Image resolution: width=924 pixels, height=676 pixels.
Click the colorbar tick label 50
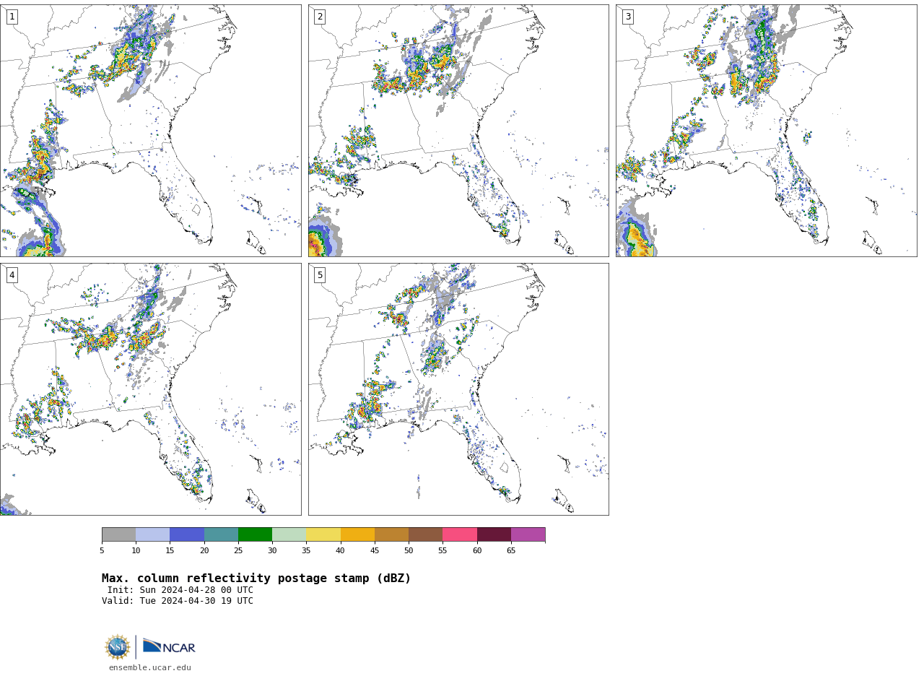(409, 551)
